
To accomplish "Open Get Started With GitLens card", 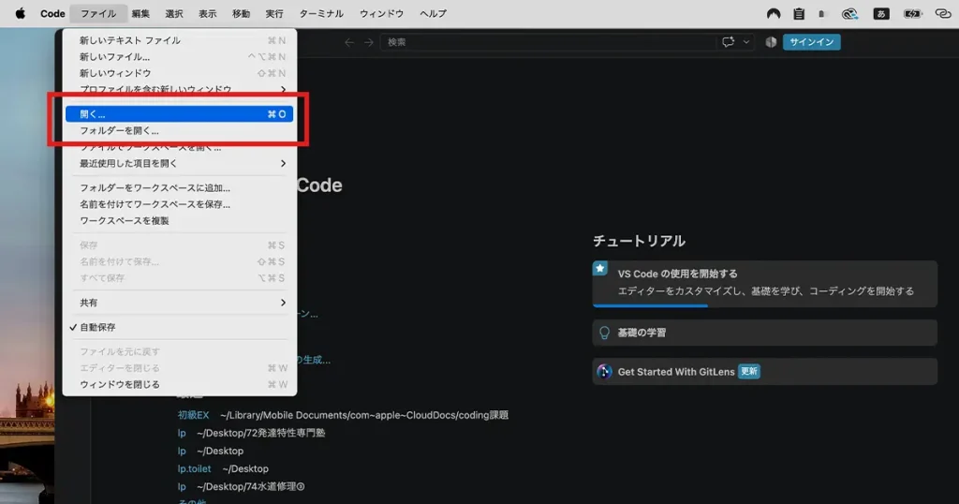I will [764, 371].
